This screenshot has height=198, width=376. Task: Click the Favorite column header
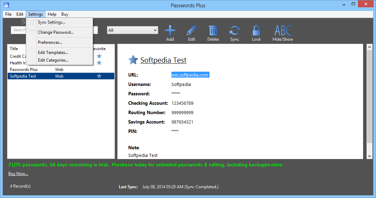100,49
